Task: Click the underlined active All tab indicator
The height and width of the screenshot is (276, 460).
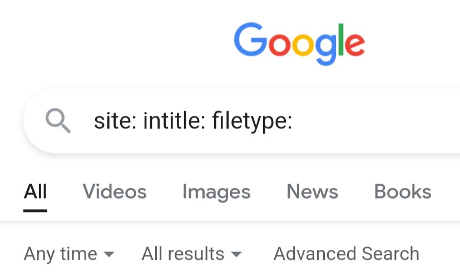Action: point(35,210)
